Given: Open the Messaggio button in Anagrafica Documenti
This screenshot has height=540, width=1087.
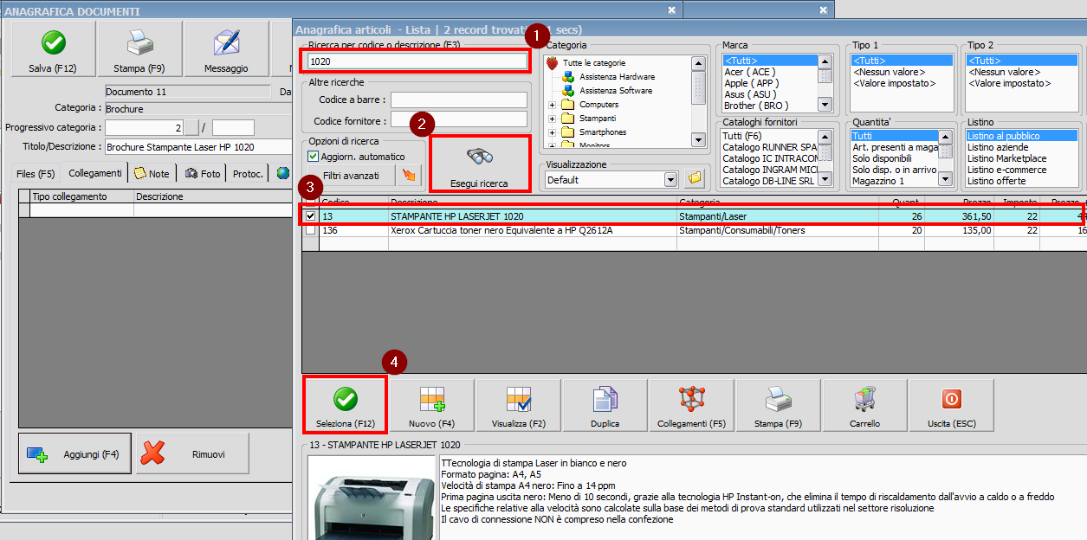Looking at the screenshot, I should 227,50.
